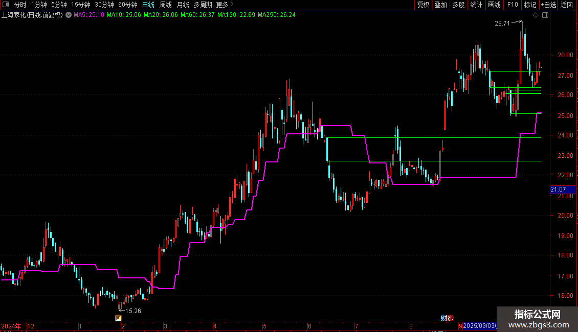Select the 60分钟 period tab
578x332 pixels.
pos(128,5)
